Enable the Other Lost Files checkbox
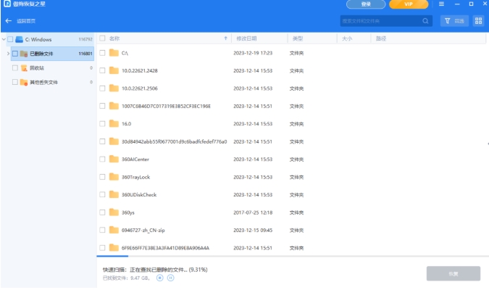This screenshot has height=290, width=489. click(14, 83)
